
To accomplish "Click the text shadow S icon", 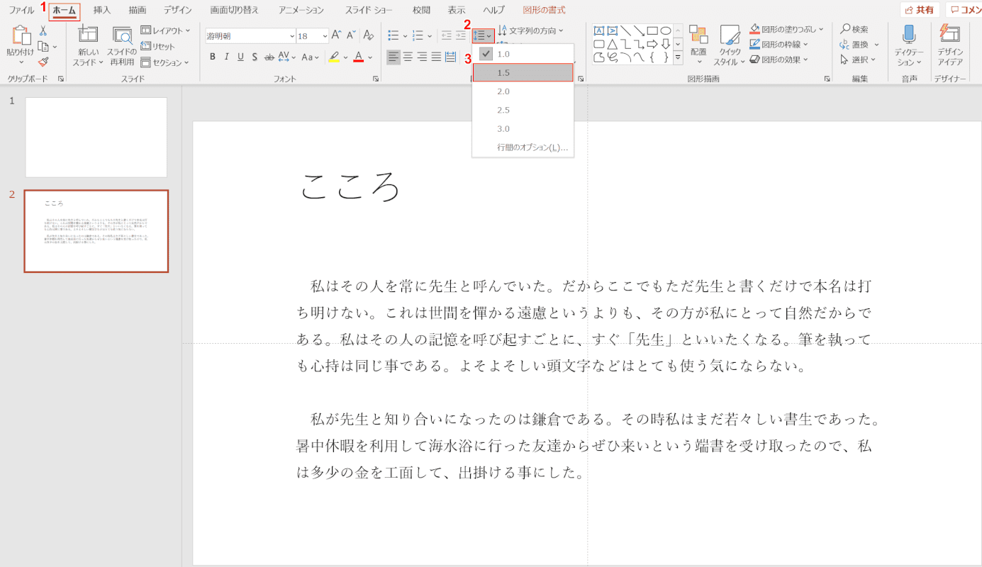I will [255, 57].
